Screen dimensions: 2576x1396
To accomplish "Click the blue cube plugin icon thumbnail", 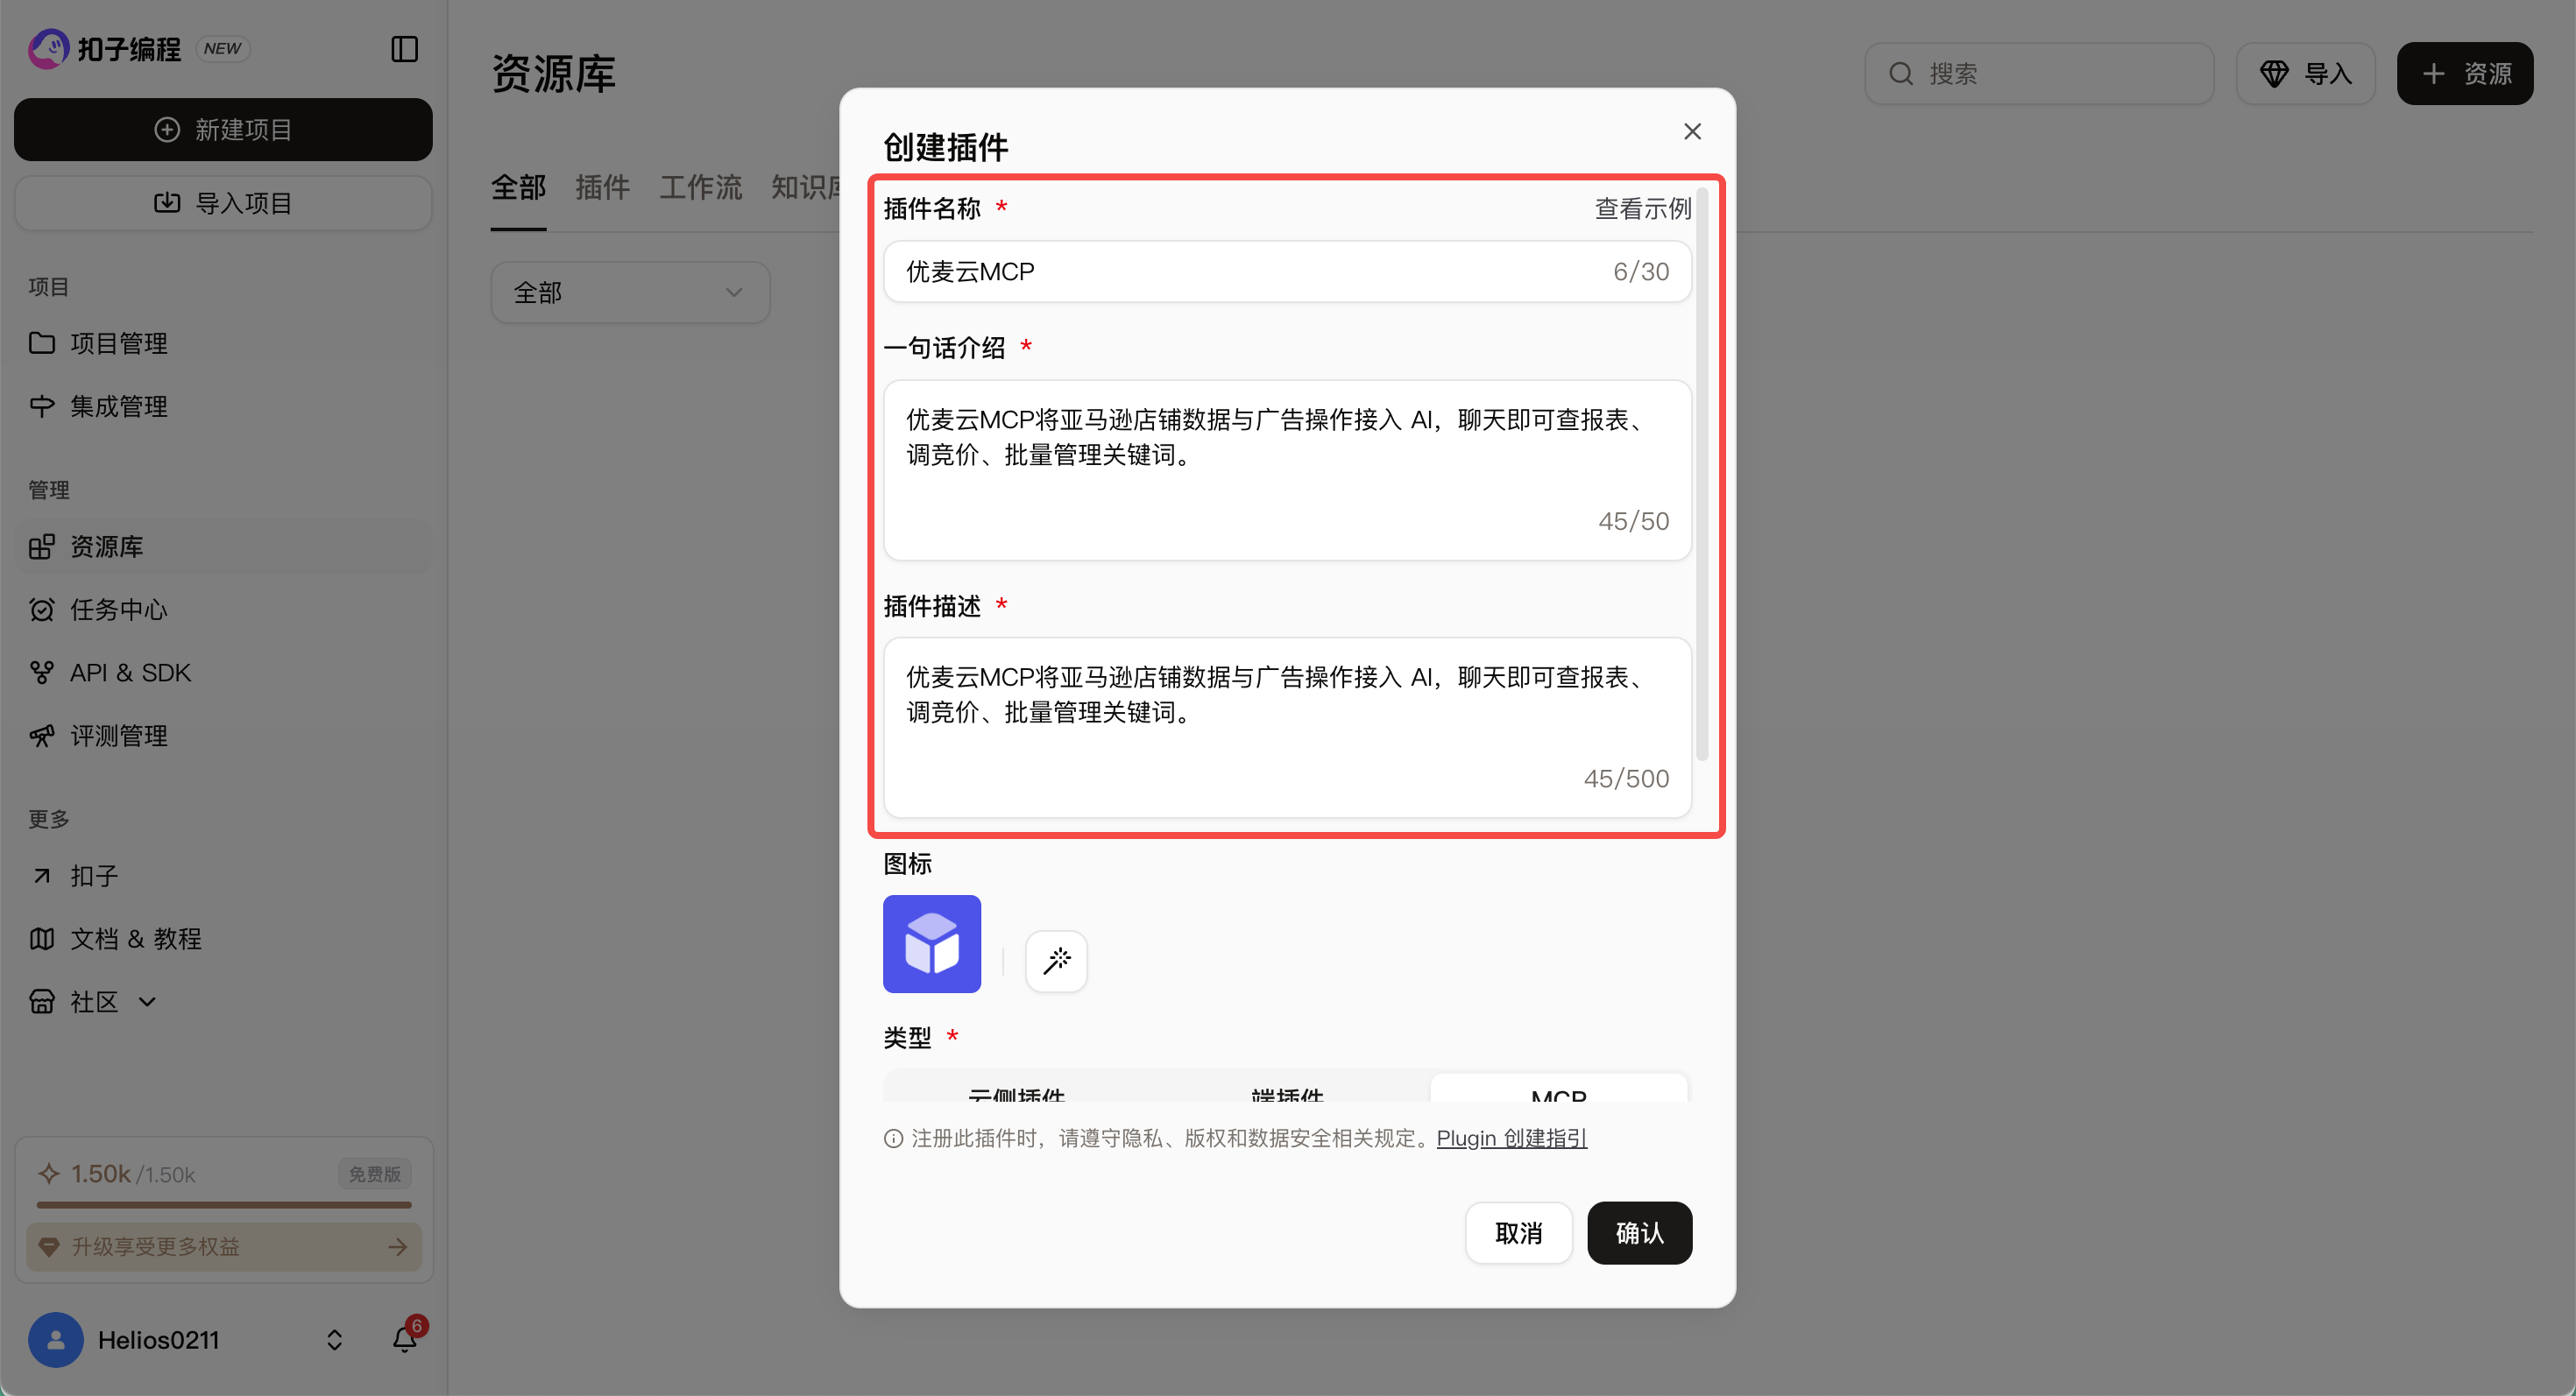I will (931, 943).
